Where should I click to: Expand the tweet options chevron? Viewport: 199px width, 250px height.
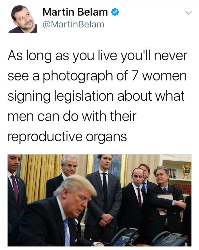(x=188, y=13)
